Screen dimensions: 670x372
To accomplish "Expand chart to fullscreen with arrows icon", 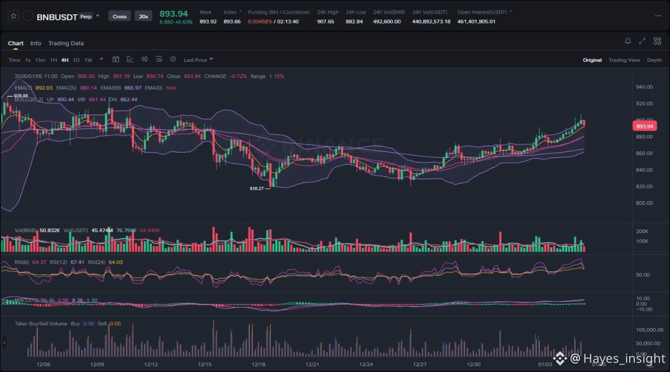I will tap(643, 41).
